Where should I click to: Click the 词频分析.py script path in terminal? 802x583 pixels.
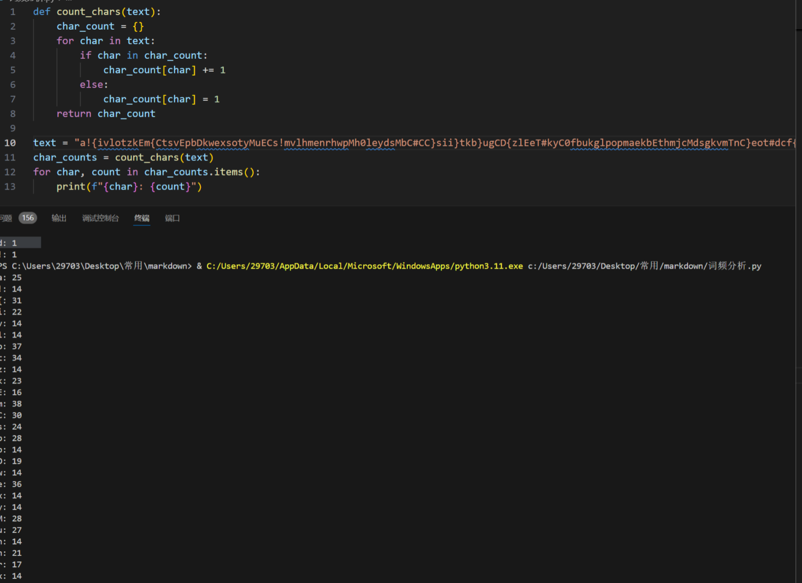pos(644,266)
